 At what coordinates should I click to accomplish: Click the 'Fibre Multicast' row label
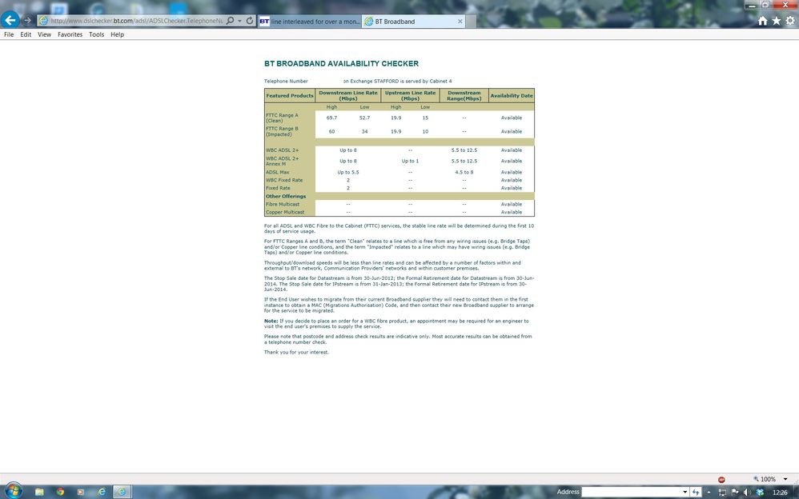tap(283, 204)
